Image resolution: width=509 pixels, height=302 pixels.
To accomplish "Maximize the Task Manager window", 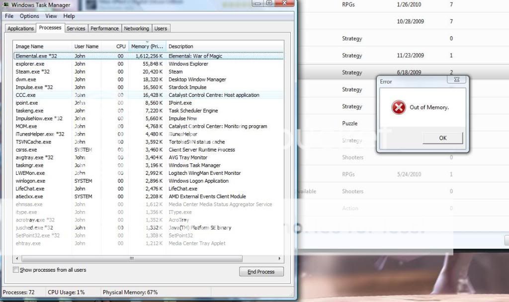I will click(x=269, y=3).
